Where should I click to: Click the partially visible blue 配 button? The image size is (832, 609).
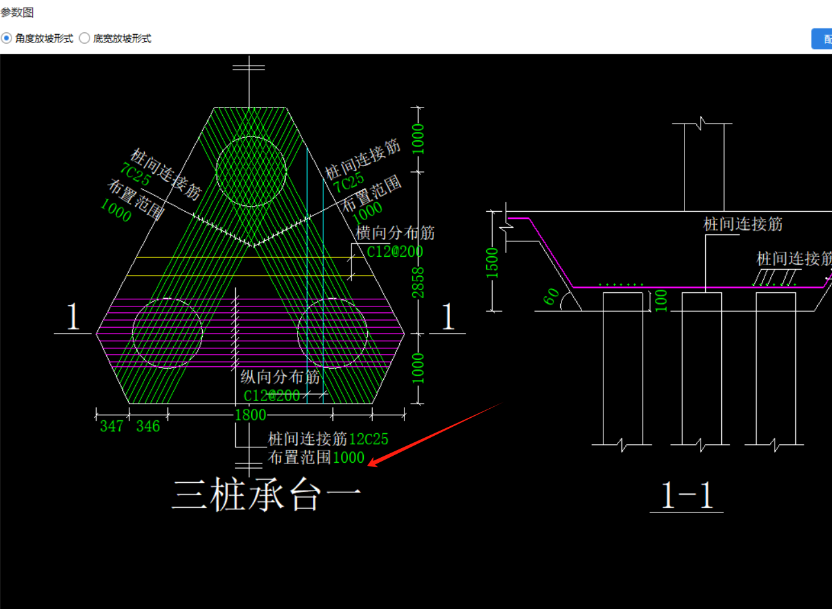pos(822,39)
